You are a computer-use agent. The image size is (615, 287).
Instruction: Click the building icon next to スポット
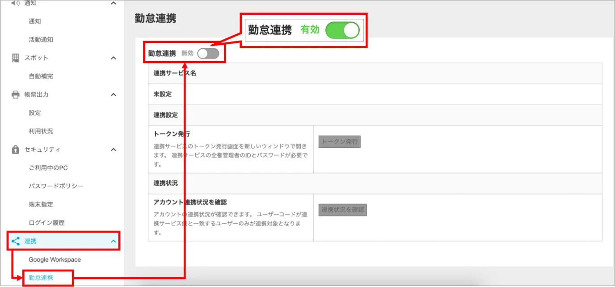tap(16, 58)
